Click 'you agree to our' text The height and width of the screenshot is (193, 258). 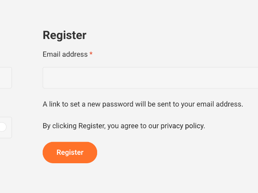click(133, 126)
